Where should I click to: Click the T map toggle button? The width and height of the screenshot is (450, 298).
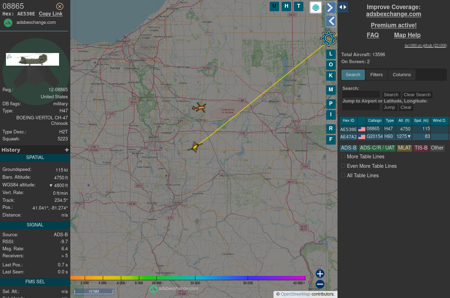(x=298, y=6)
